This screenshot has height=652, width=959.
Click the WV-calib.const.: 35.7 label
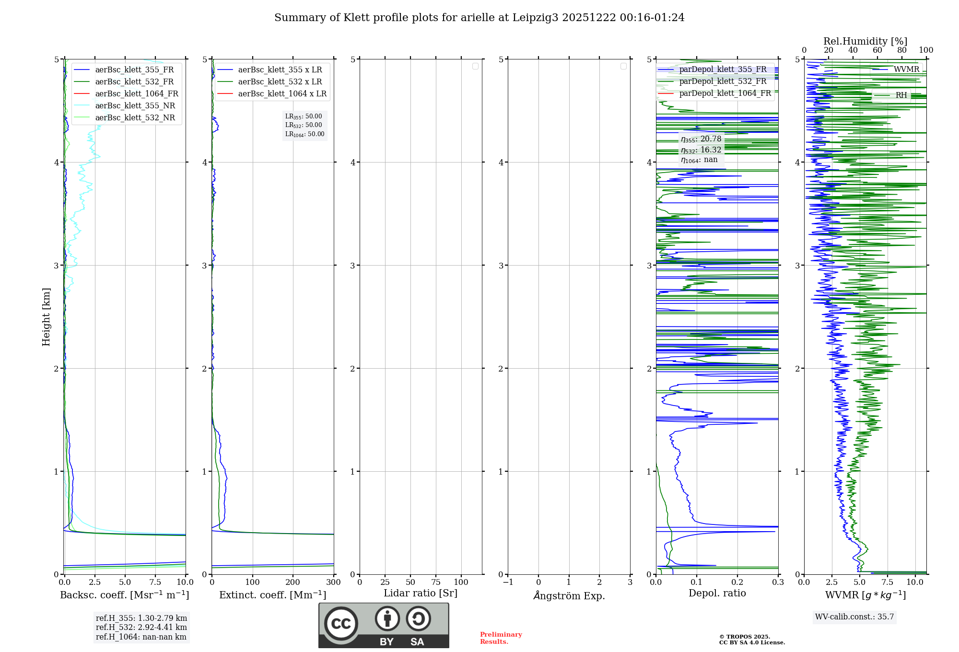(854, 617)
